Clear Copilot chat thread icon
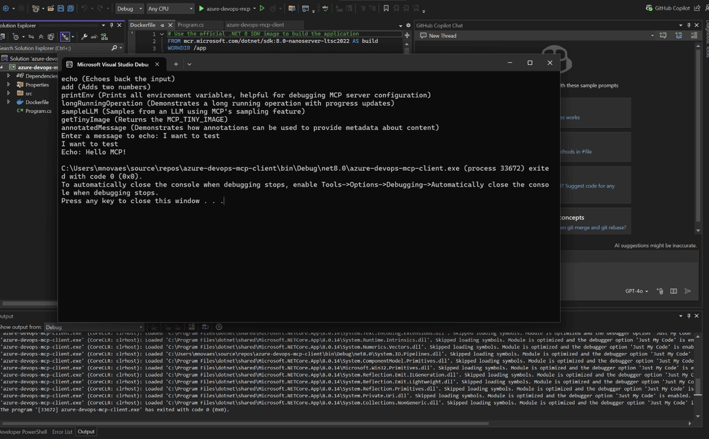Screen dimensions: 709x439 click(x=694, y=35)
